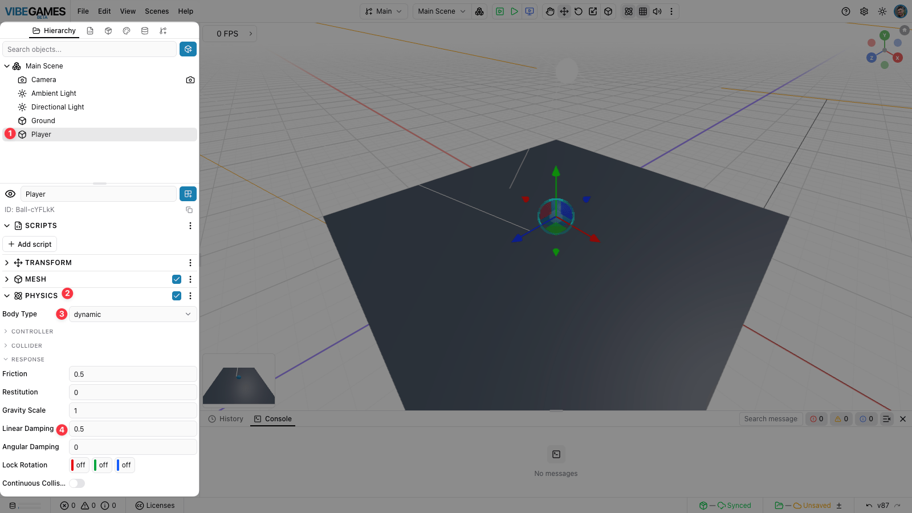Open the File menu
Viewport: 912px width, 513px height.
point(83,11)
